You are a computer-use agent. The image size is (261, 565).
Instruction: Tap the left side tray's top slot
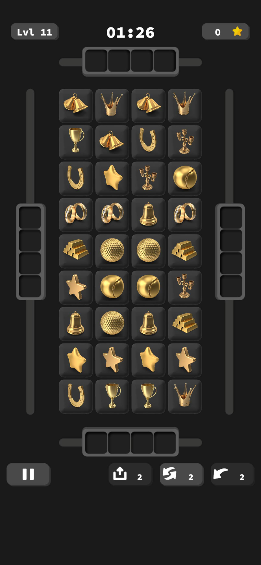30,218
